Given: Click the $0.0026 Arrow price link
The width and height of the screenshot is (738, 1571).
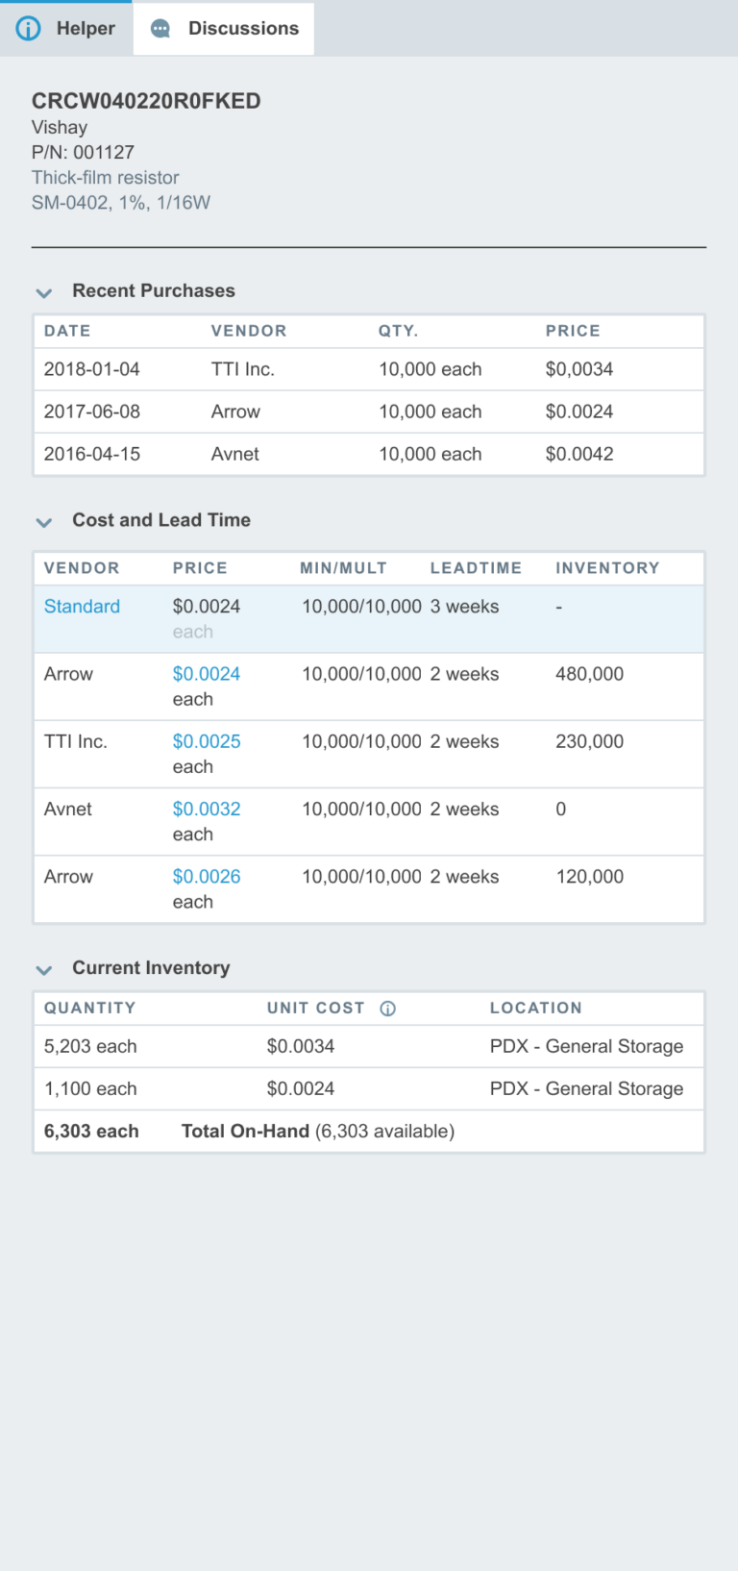Looking at the screenshot, I should tap(207, 877).
